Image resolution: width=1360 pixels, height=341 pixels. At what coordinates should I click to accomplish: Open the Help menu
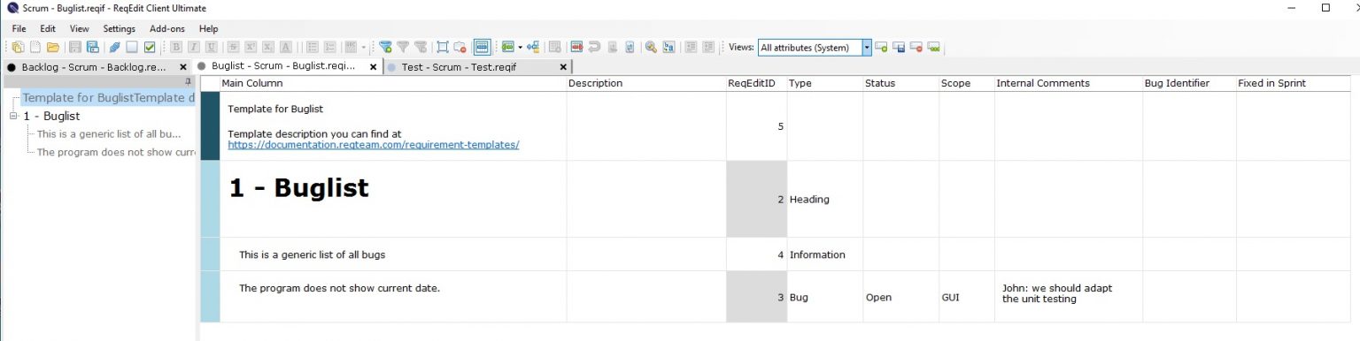[x=209, y=29]
